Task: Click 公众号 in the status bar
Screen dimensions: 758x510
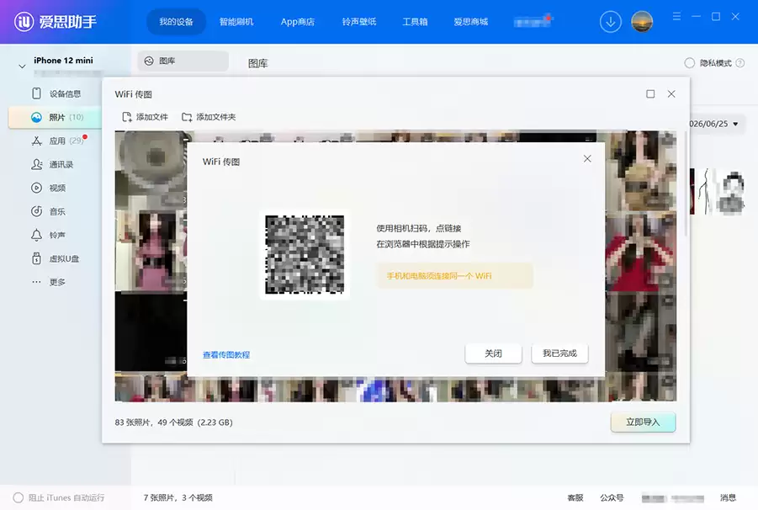Action: (612, 497)
